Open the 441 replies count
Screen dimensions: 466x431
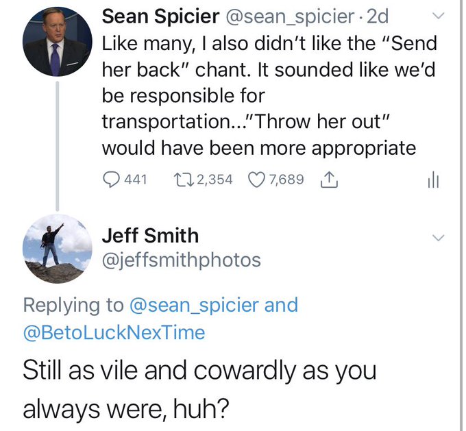click(136, 180)
